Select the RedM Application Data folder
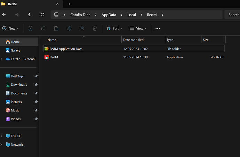This screenshot has height=157, width=240. [66, 49]
